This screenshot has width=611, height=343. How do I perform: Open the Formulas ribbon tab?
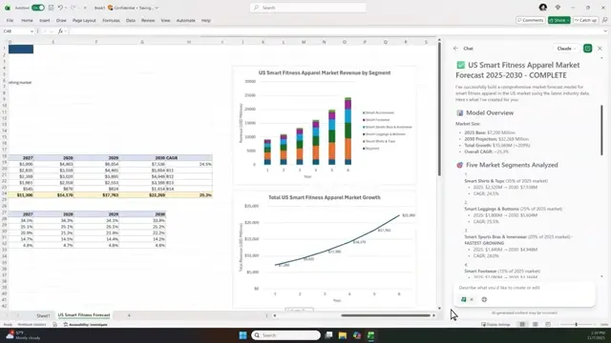click(x=111, y=20)
